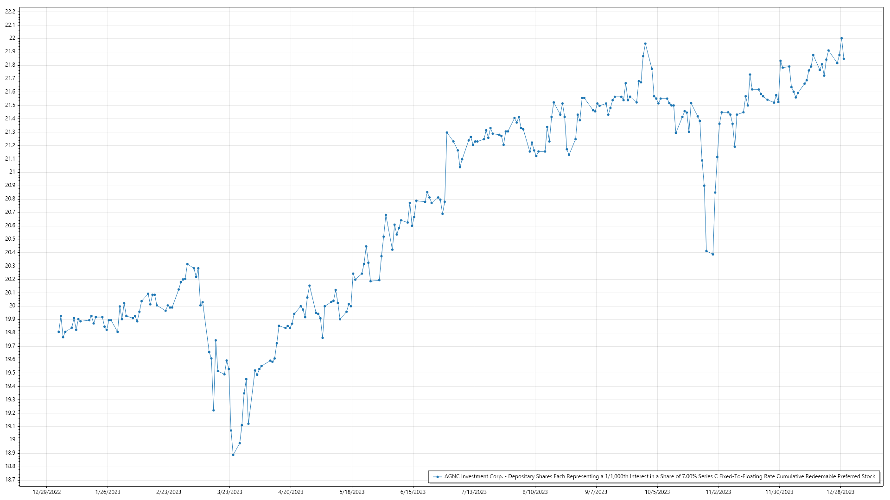Screen dimensions: 890x500
Task: Click the lowest data point near 18.9
Action: click(x=233, y=455)
